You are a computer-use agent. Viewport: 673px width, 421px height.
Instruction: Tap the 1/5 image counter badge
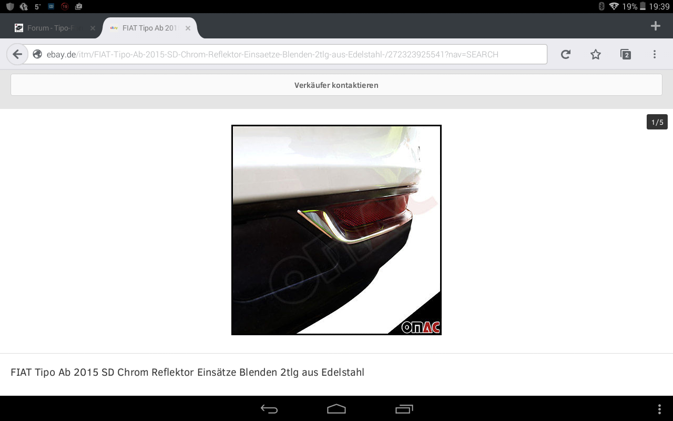point(657,122)
